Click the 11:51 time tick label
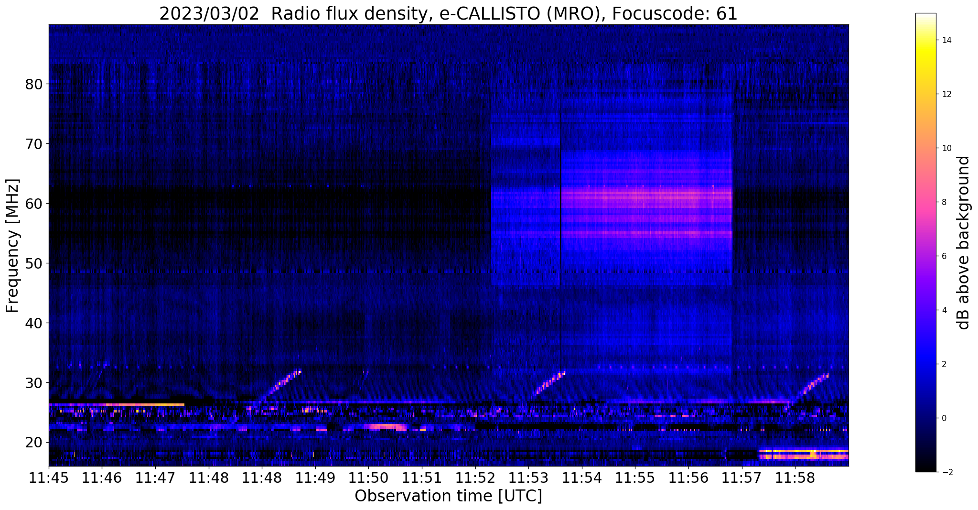978x510 pixels. point(422,478)
